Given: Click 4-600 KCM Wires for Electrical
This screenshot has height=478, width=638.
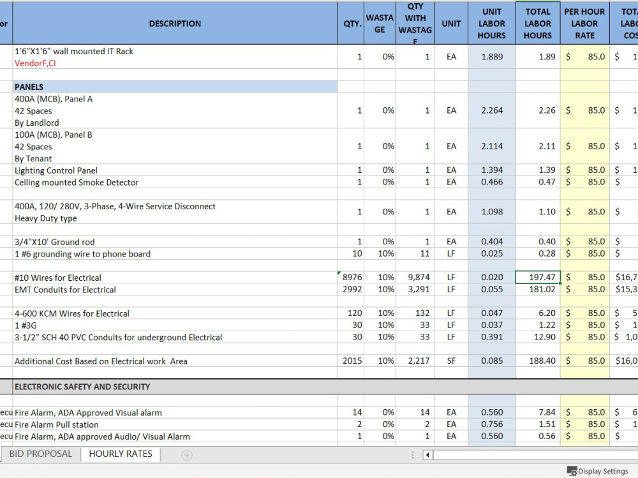Looking at the screenshot, I should (175, 313).
